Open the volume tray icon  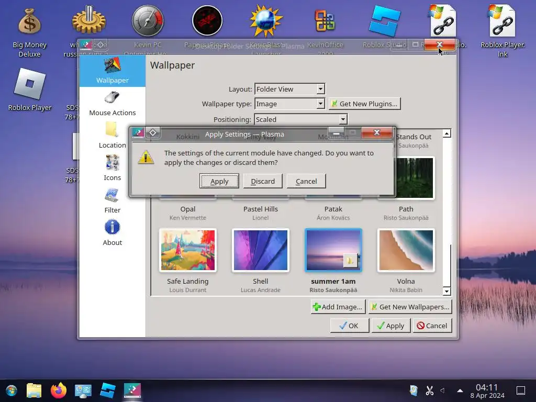click(443, 390)
